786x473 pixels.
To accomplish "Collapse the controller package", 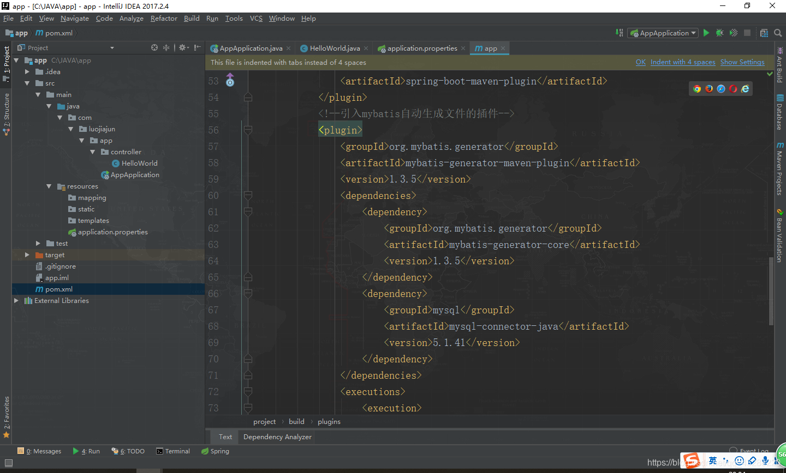I will point(93,151).
